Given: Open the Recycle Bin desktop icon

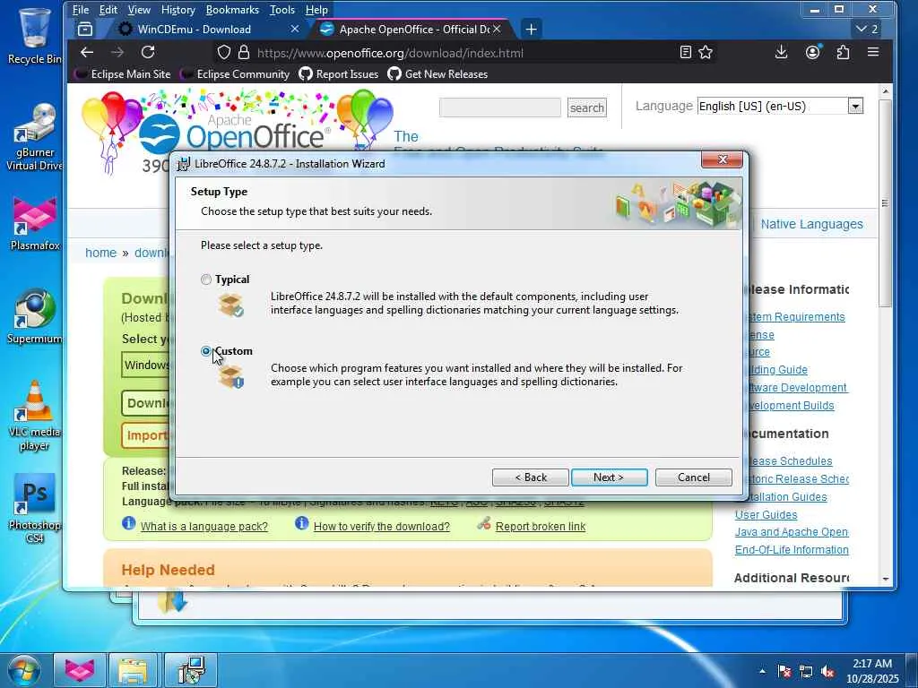Looking at the screenshot, I should (35, 36).
